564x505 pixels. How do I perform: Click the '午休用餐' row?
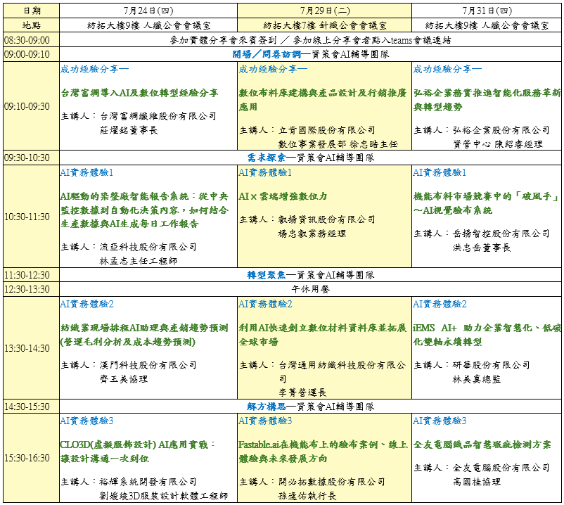pyautogui.click(x=310, y=289)
